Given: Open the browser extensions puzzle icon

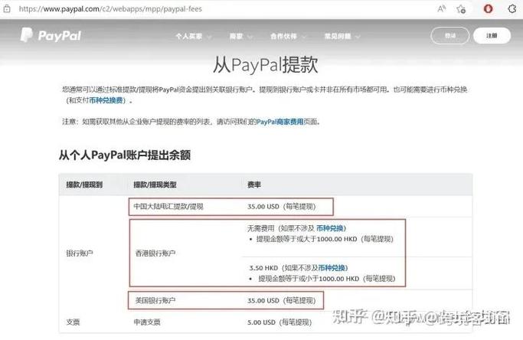Looking at the screenshot, I should pos(512,8).
